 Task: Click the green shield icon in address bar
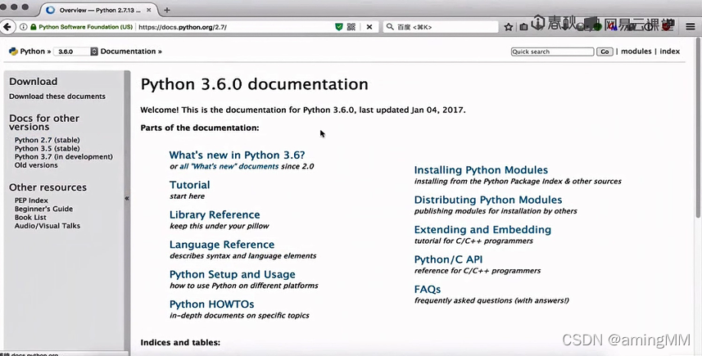(x=339, y=27)
